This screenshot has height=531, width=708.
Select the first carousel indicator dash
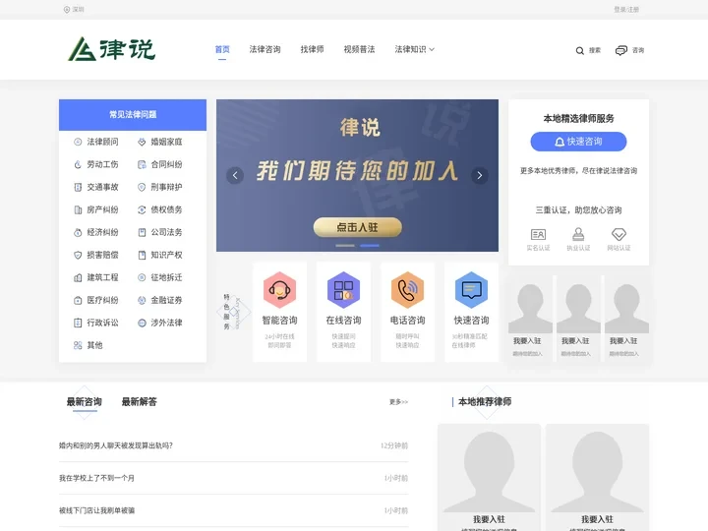pos(345,246)
